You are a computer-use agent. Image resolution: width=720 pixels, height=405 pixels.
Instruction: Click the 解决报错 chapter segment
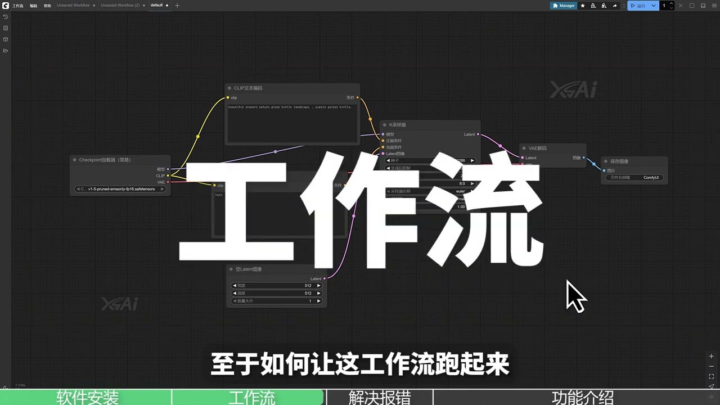[x=380, y=397]
